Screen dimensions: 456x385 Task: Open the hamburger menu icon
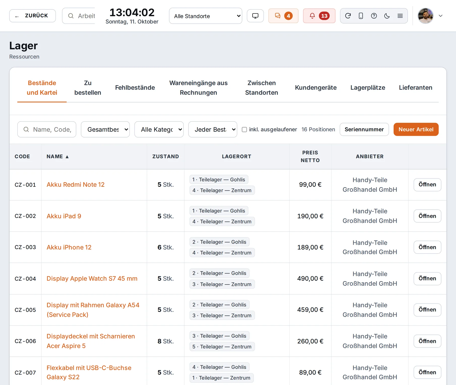click(400, 16)
